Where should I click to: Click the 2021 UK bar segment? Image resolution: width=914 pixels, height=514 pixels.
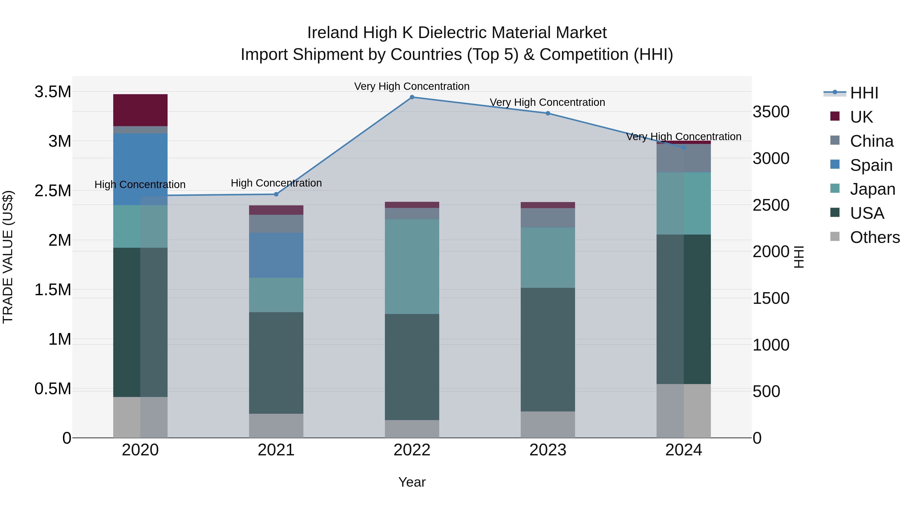tap(276, 210)
